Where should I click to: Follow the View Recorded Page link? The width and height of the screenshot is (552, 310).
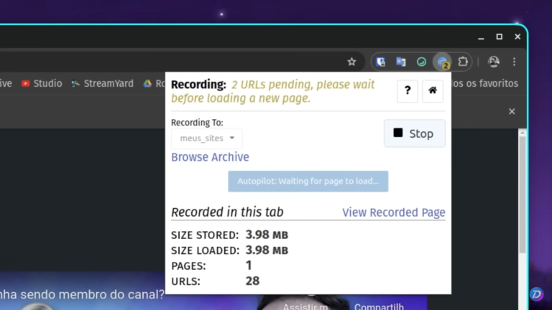tap(393, 212)
